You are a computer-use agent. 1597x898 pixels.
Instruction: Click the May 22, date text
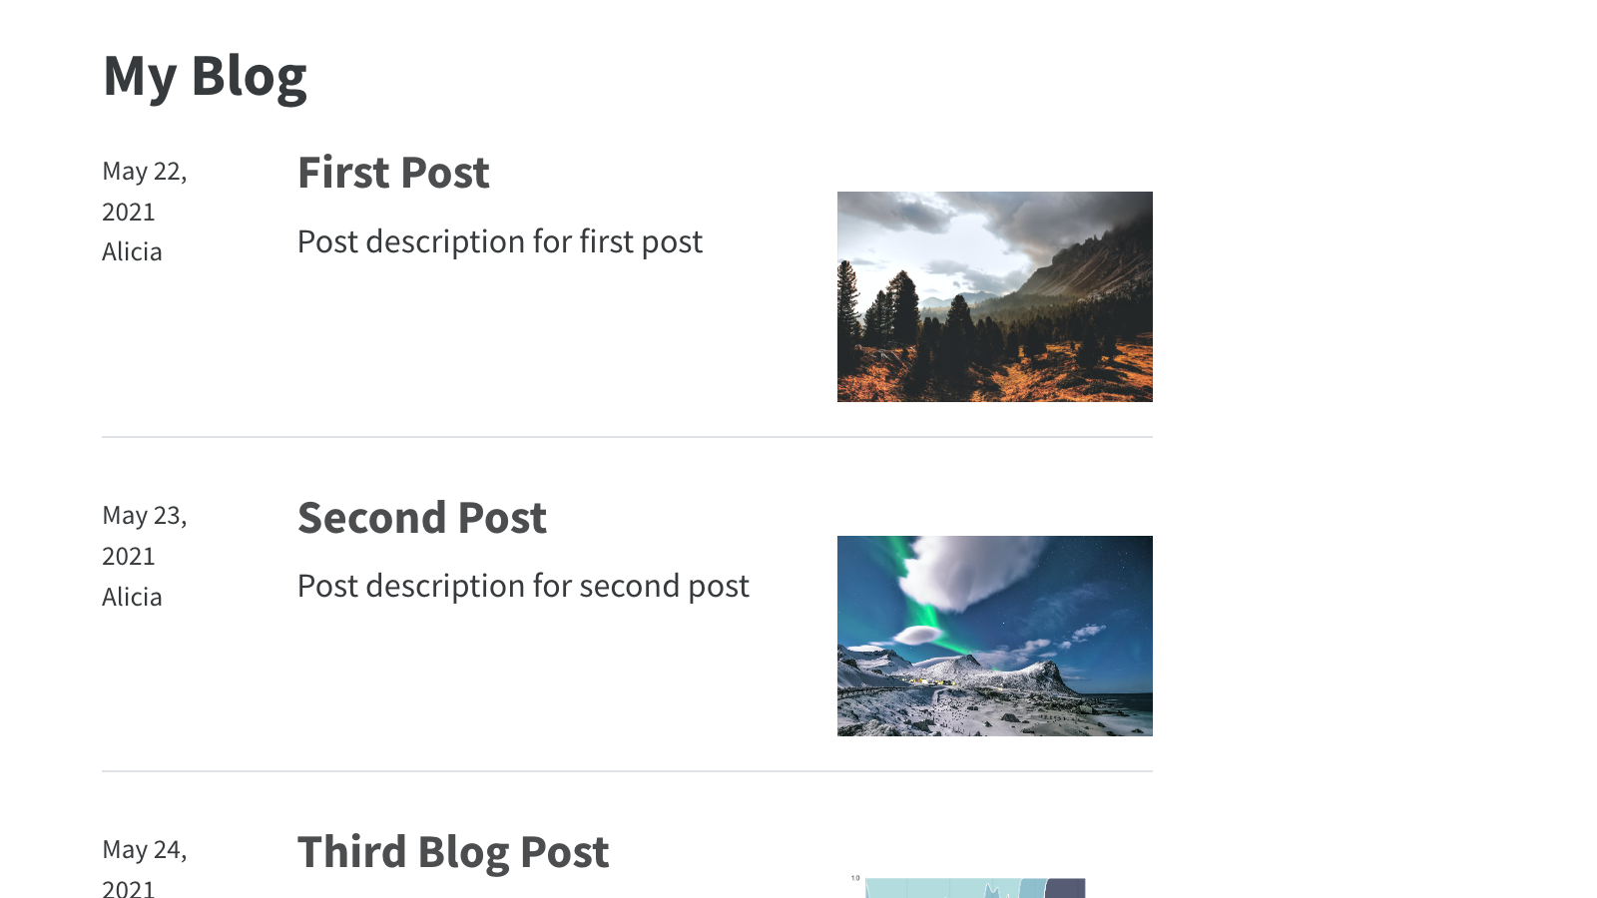[145, 172]
